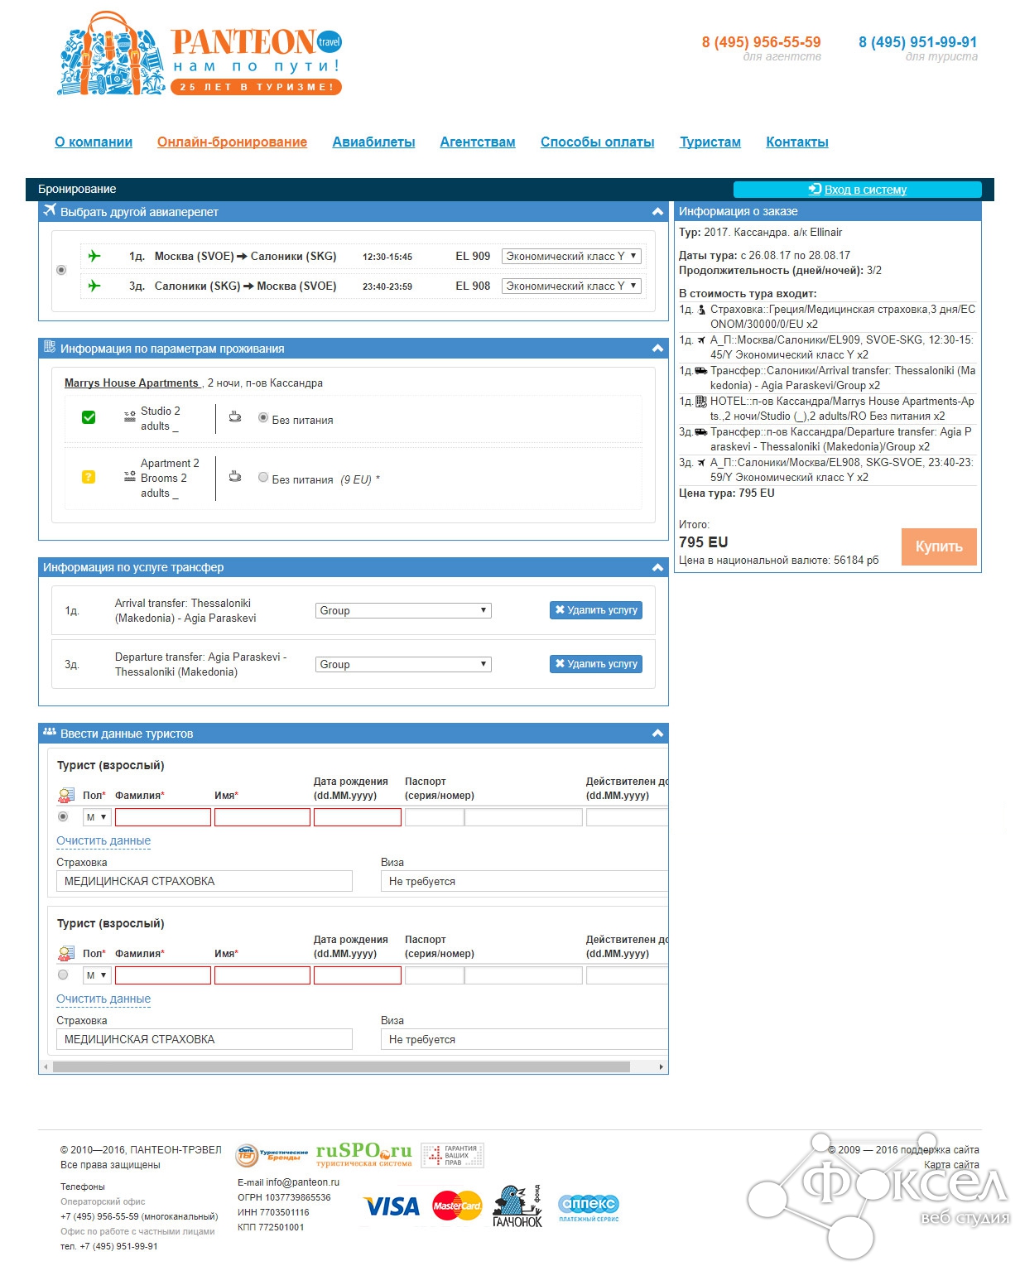
Task: Click the green plane icon for flight EL 908
Action: (x=94, y=286)
